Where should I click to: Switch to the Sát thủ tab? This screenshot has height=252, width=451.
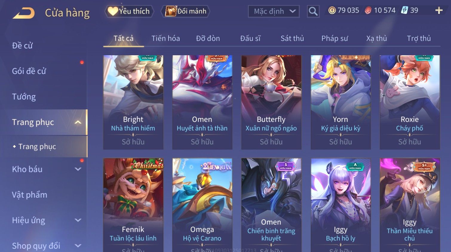coord(292,38)
